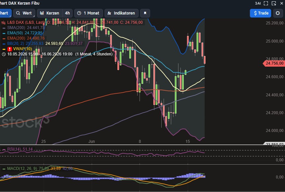Open the Trade button
Viewport: 285px width, 192px height.
click(261, 13)
